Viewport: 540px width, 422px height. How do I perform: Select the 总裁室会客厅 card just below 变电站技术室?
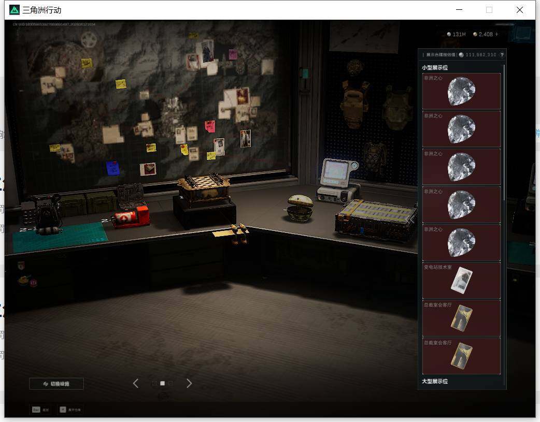tap(461, 318)
